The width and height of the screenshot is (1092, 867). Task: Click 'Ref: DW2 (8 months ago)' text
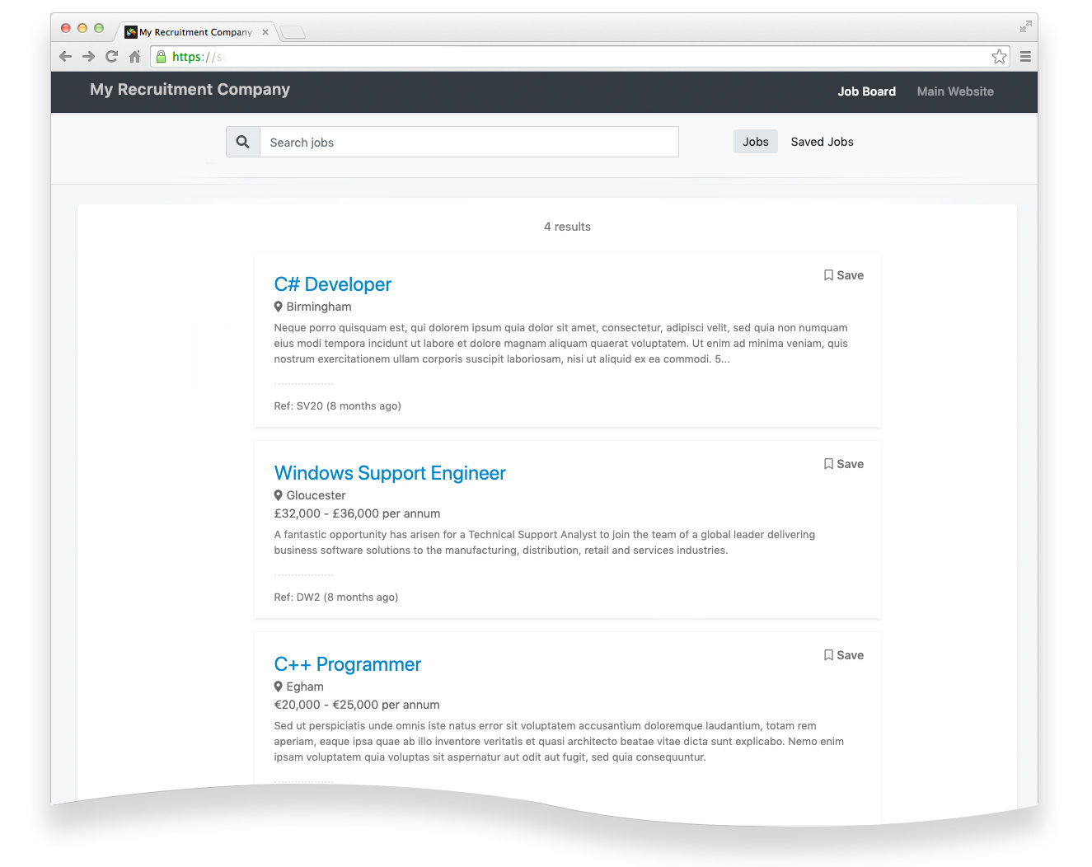pyautogui.click(x=336, y=598)
